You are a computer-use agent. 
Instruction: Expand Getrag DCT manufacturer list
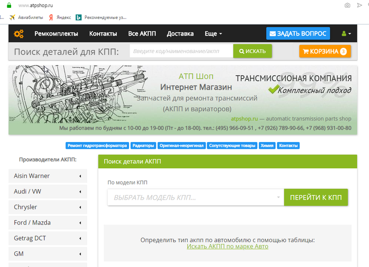click(48, 238)
